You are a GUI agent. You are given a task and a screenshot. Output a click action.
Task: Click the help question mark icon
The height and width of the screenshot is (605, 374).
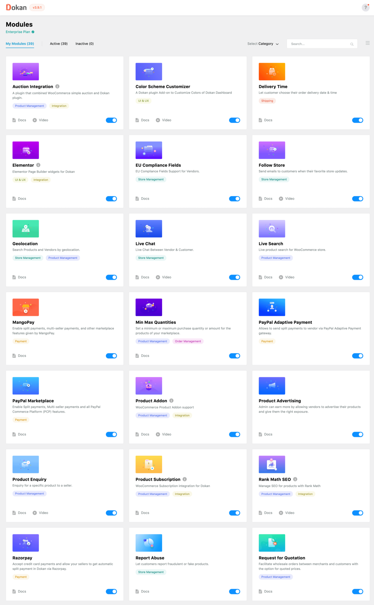point(365,7)
